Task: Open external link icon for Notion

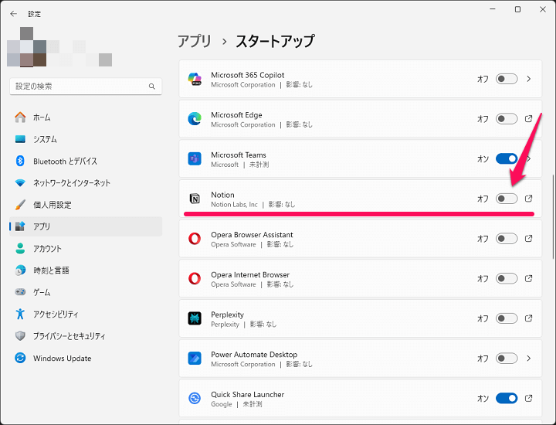Action: (x=529, y=199)
